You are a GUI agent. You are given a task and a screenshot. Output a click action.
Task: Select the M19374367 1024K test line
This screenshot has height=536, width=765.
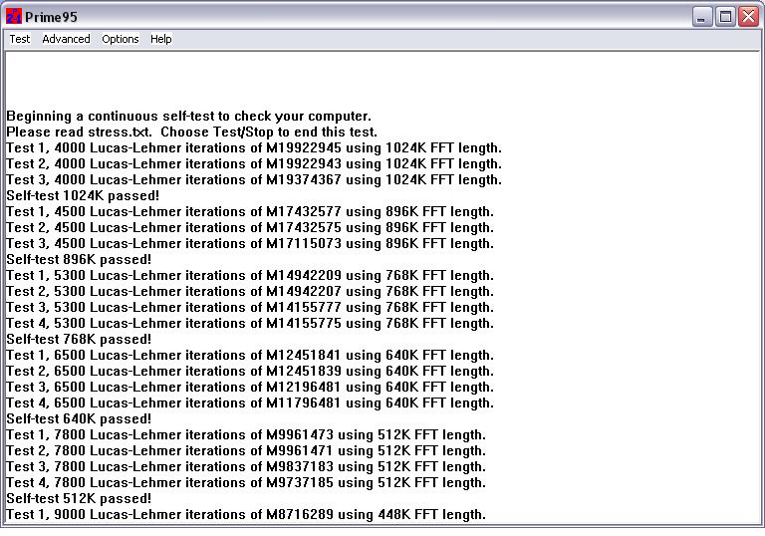point(254,180)
